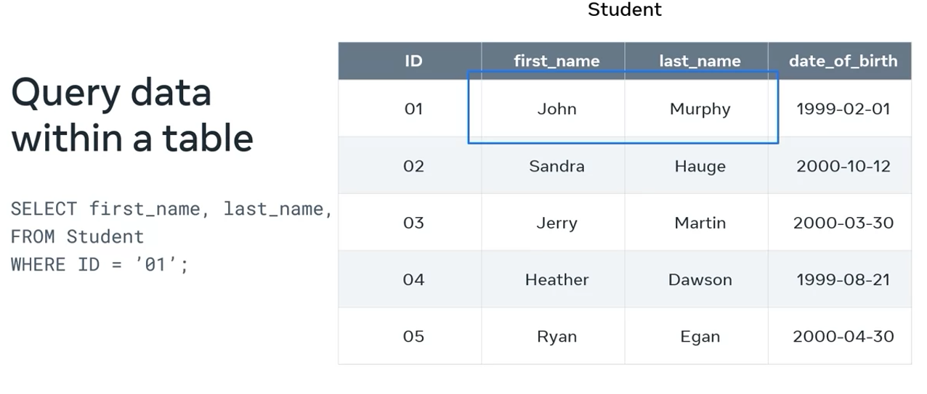Select ID cell 03
Viewport: 927px width, 394px height.
413,222
